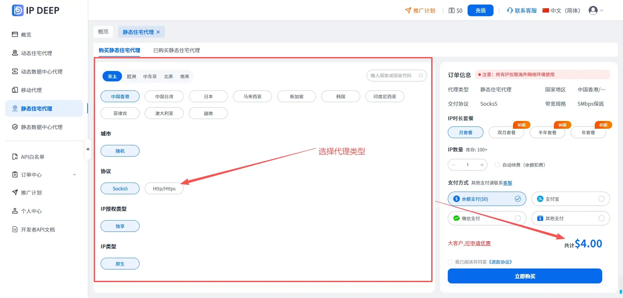Viewport: 623px width, 298px height.
Task: Click the IP DEEP logo icon
Action: click(18, 10)
